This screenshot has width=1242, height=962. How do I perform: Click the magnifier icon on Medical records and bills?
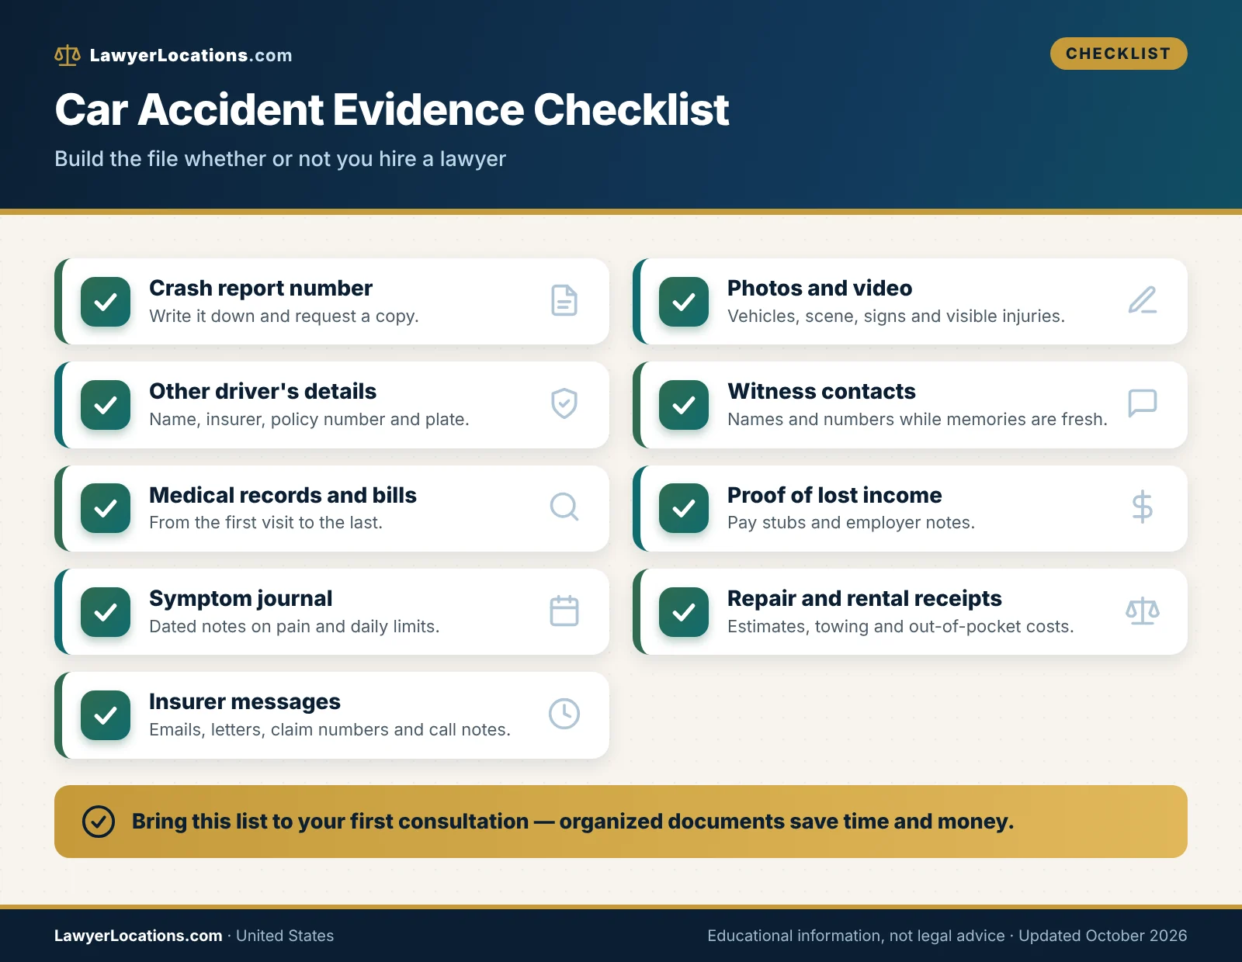564,507
